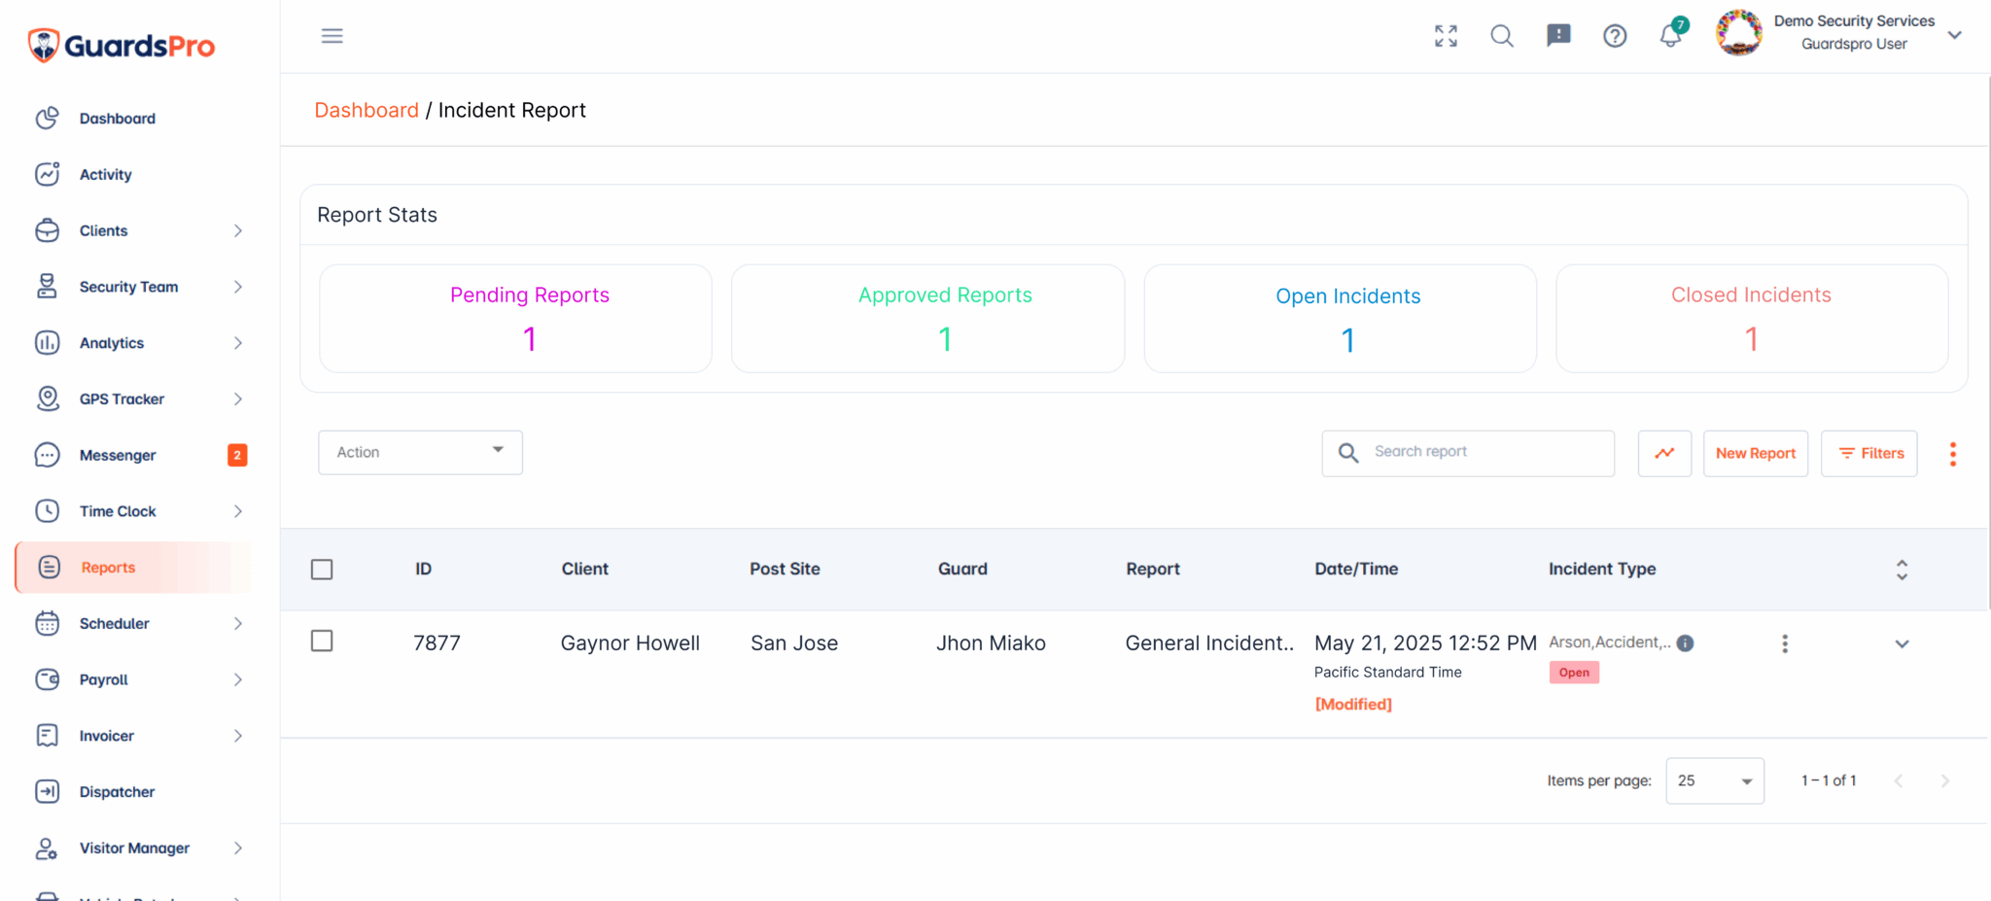Click the GPS Tracker pin icon
The height and width of the screenshot is (901, 1991).
[x=48, y=399]
